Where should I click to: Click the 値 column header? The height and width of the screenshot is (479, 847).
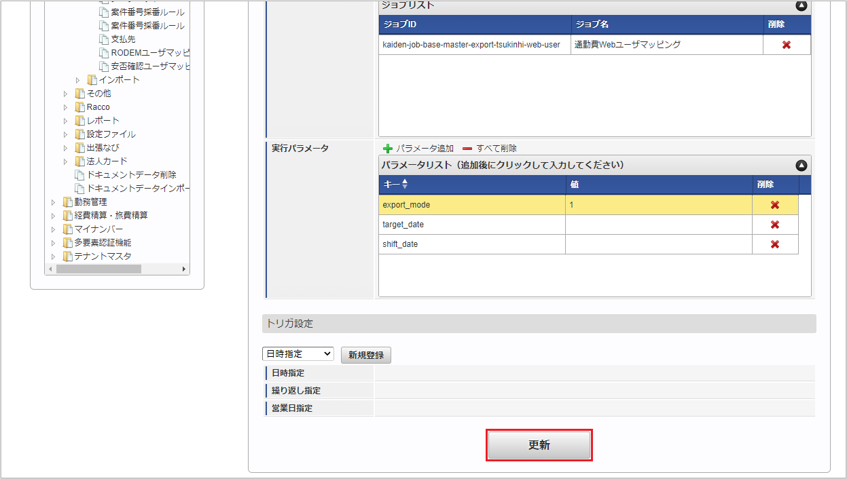[x=659, y=185]
